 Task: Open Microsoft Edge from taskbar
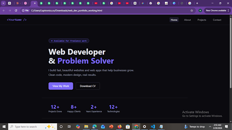95,127
